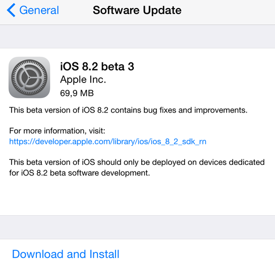The image size is (275, 267).
Task: Click the gray divider band above Download
Action: coord(137,227)
